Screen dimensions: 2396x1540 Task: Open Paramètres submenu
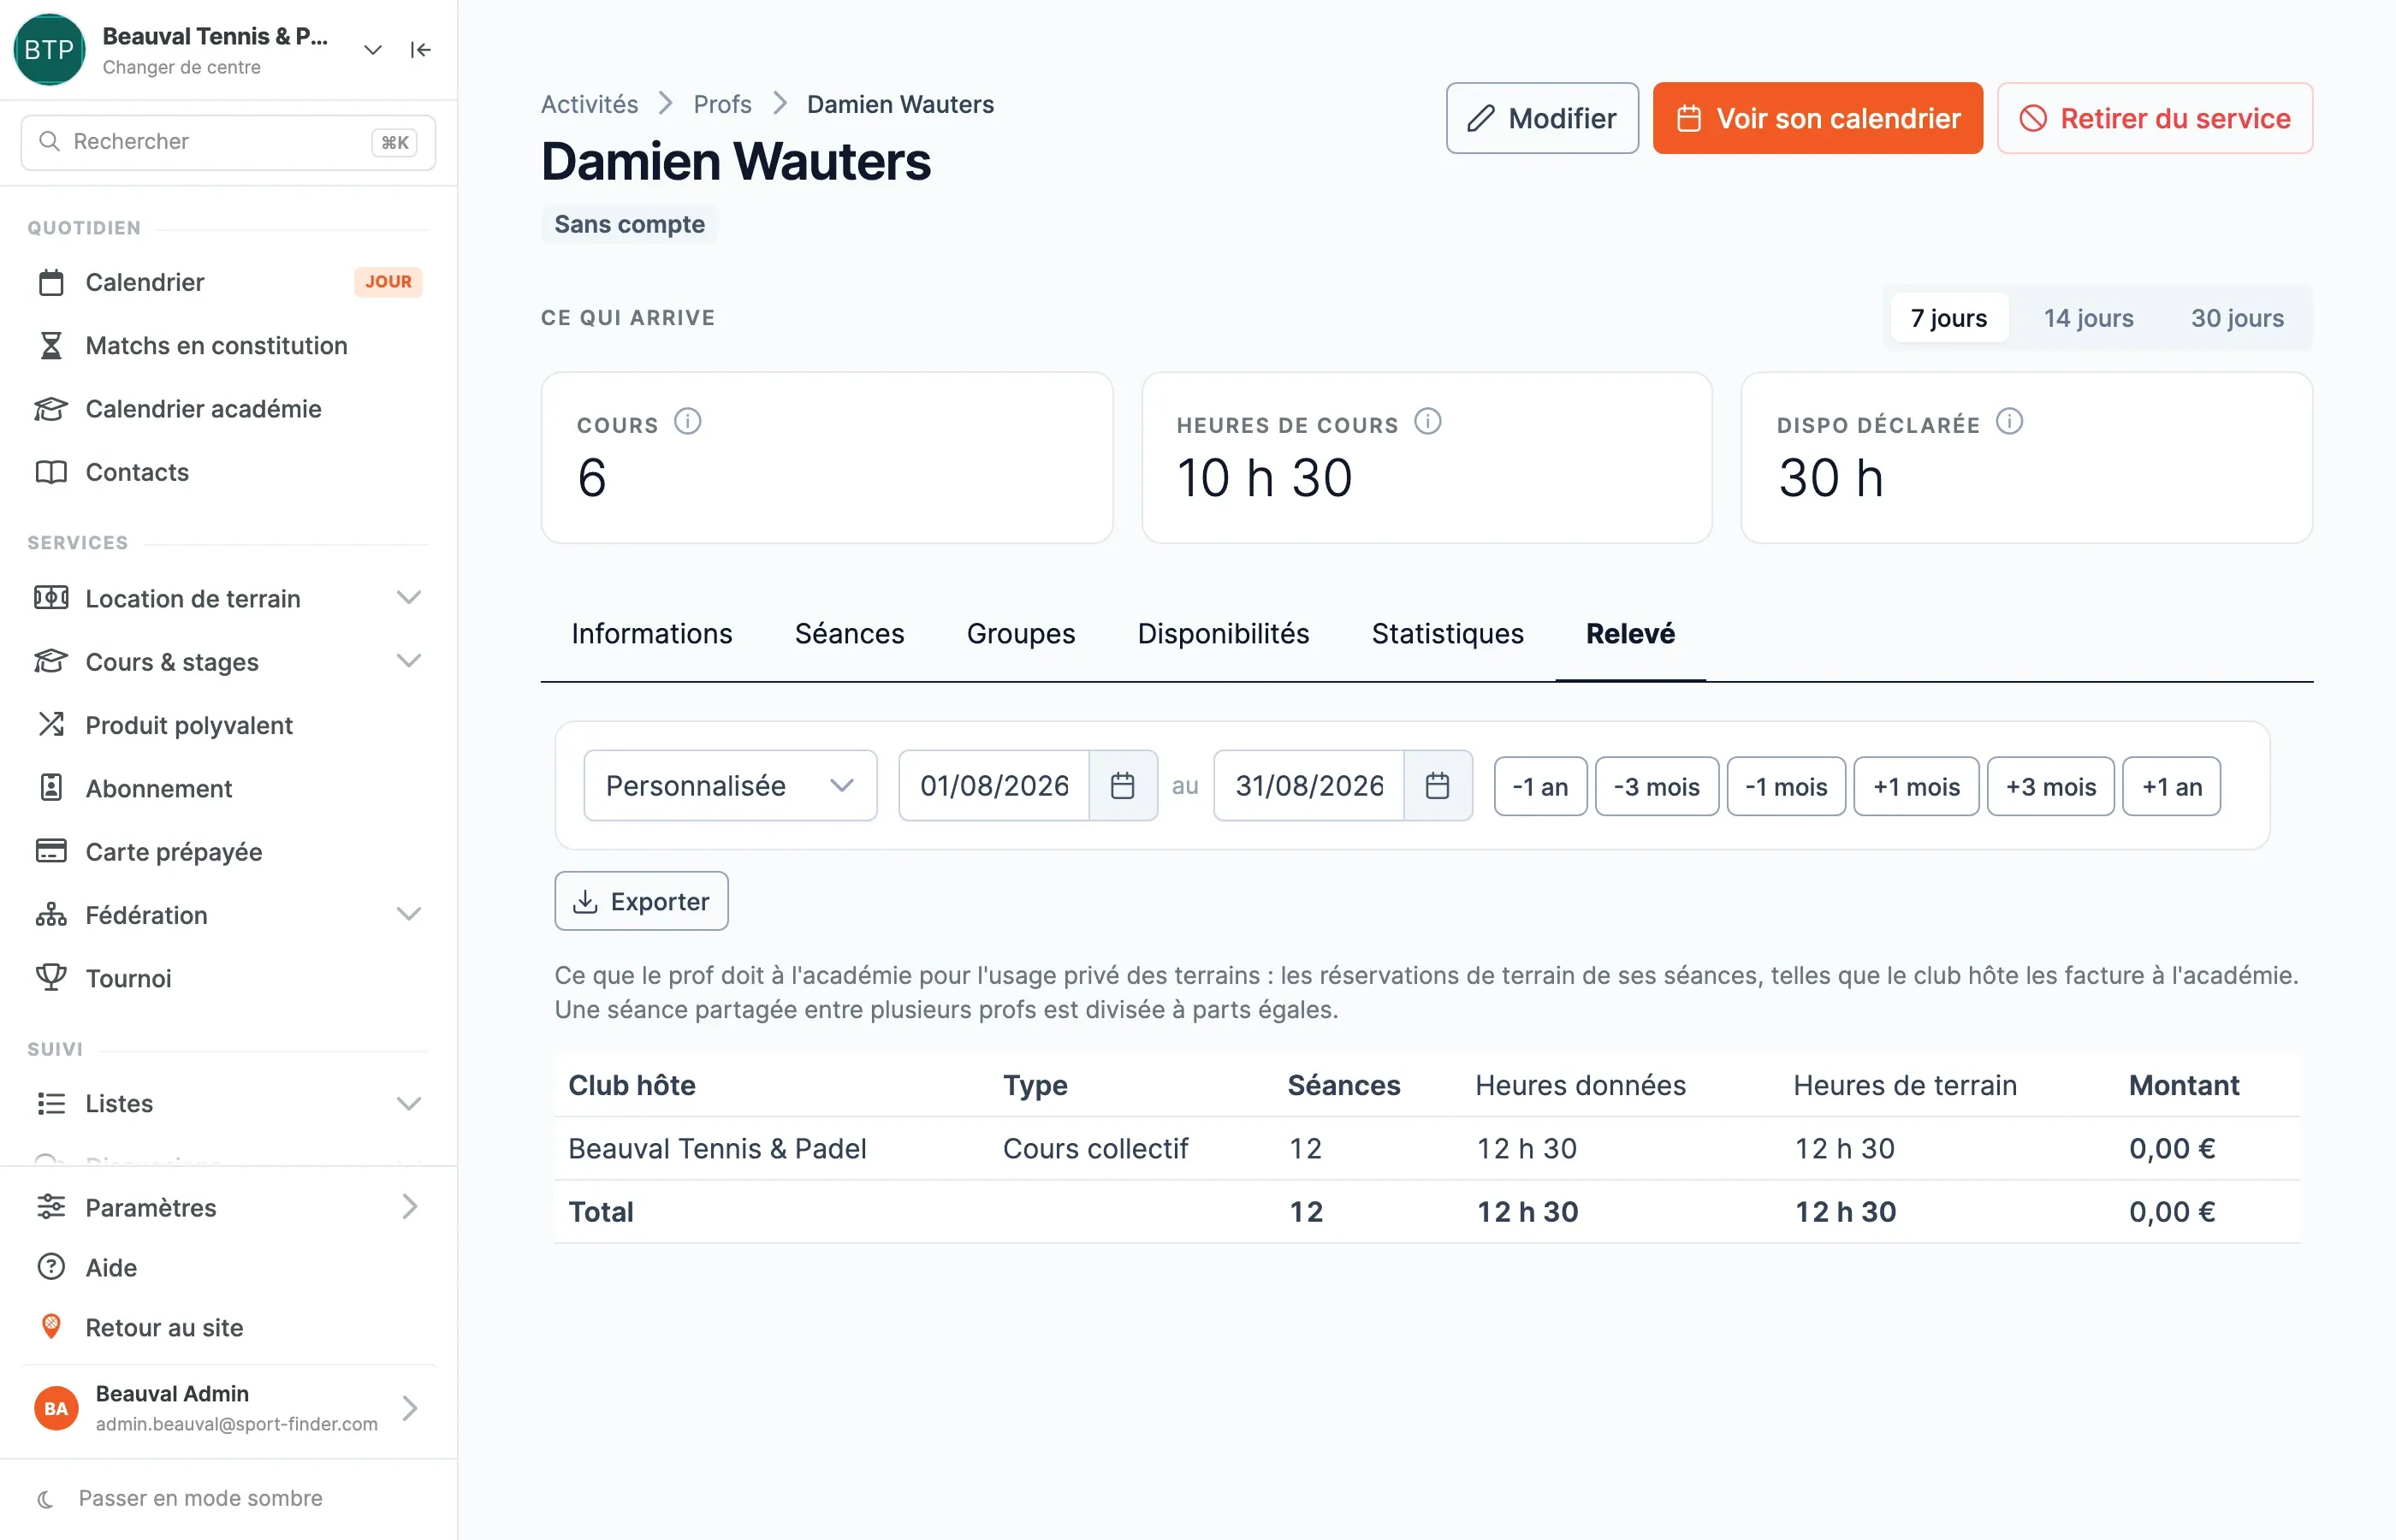(228, 1207)
